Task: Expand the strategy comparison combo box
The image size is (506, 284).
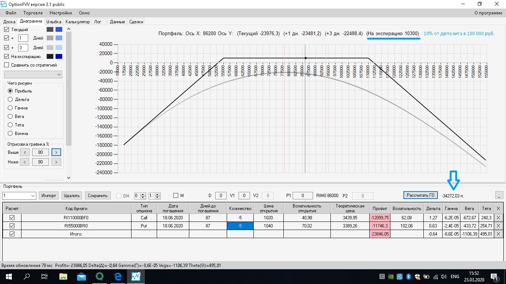Action: [59, 75]
